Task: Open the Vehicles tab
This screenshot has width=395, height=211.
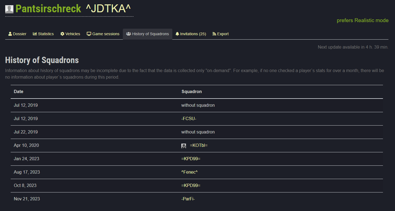Action: (x=73, y=34)
